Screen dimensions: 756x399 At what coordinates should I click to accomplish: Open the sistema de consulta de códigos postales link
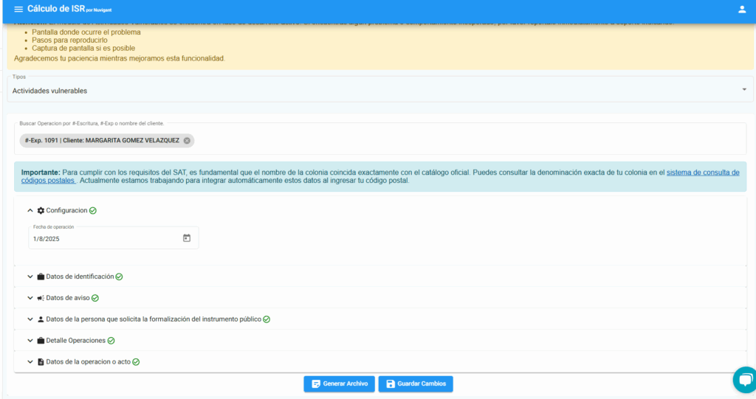702,173
